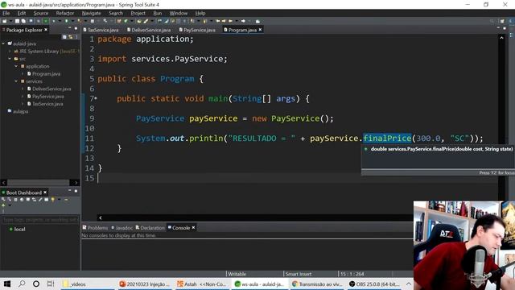
Task: Toggle Block Selection Mode icon
Action: (179, 21)
